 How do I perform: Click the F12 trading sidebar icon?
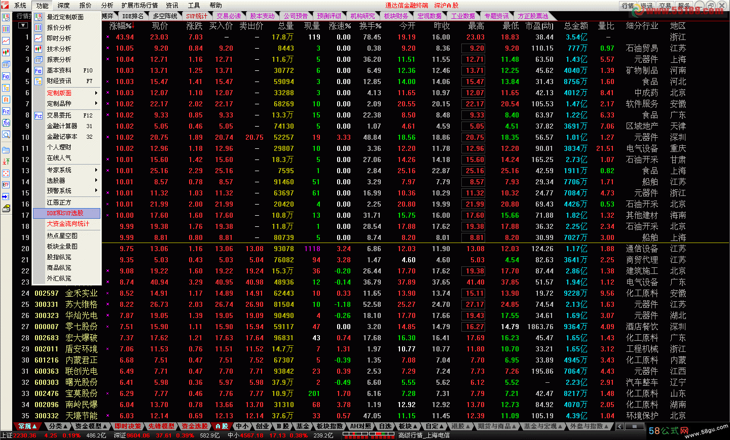6,111
